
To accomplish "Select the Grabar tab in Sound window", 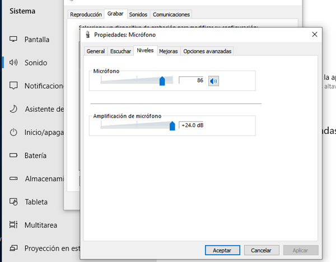I will [115, 13].
